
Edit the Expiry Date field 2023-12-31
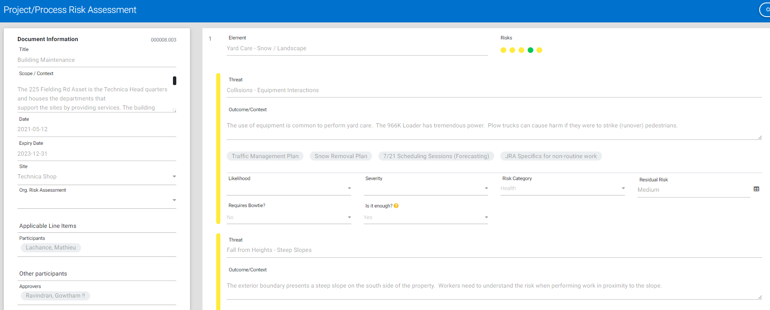97,154
